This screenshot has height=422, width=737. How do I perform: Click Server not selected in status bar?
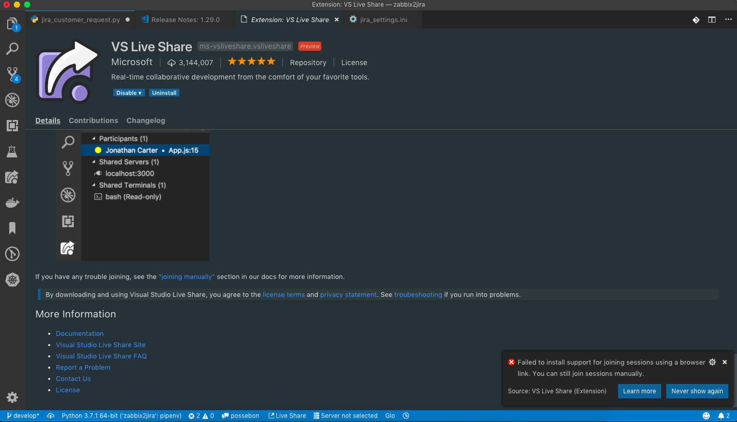(x=345, y=416)
